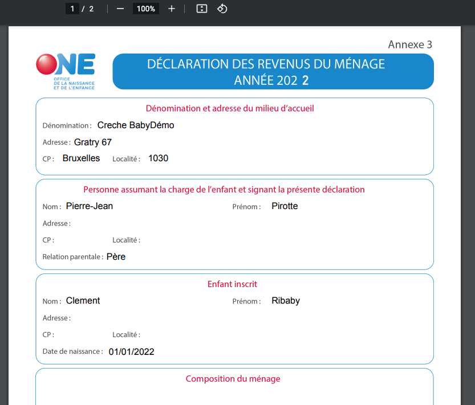Click the CP field containing 'Bruxelles'
Image resolution: width=475 pixels, height=405 pixels.
(x=81, y=158)
